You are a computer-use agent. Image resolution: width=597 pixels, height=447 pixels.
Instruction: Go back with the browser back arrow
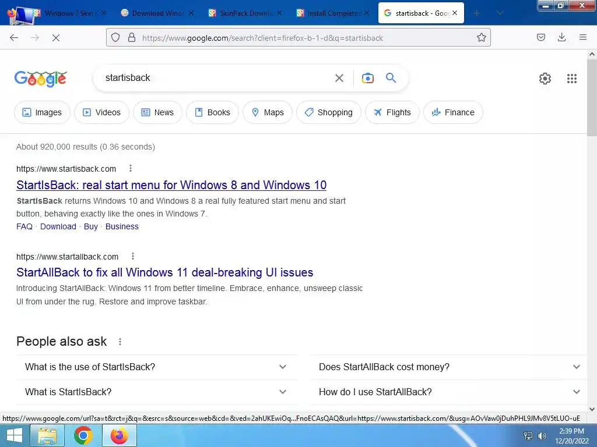click(x=14, y=38)
